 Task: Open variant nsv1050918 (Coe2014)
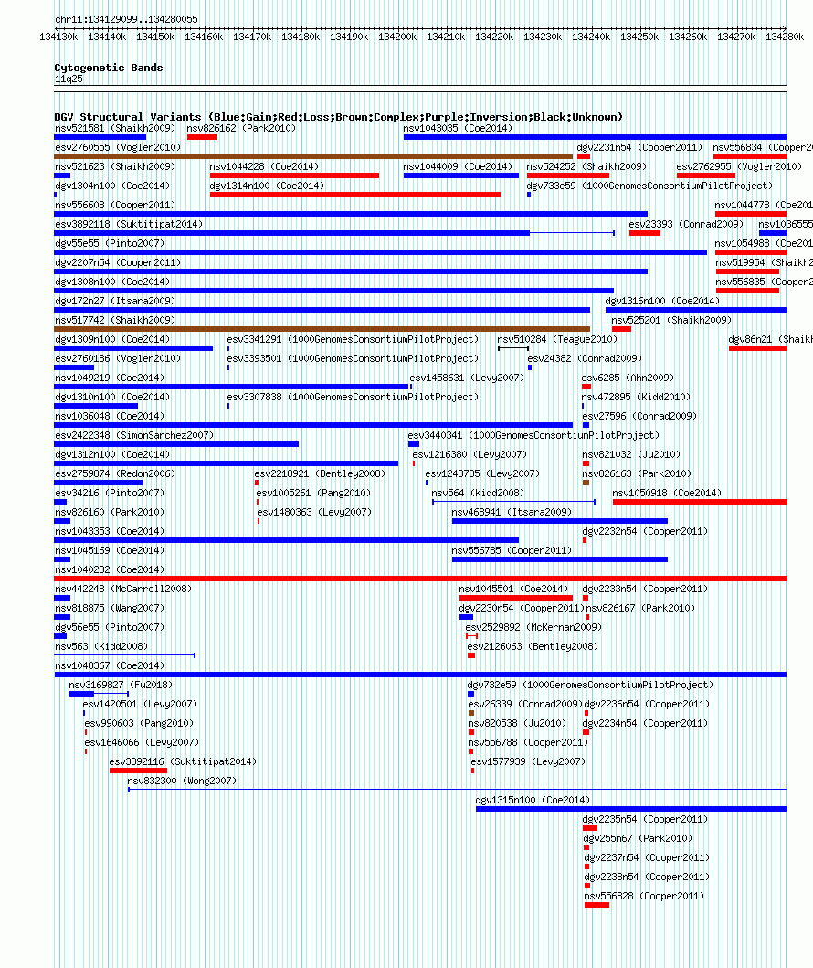click(668, 493)
